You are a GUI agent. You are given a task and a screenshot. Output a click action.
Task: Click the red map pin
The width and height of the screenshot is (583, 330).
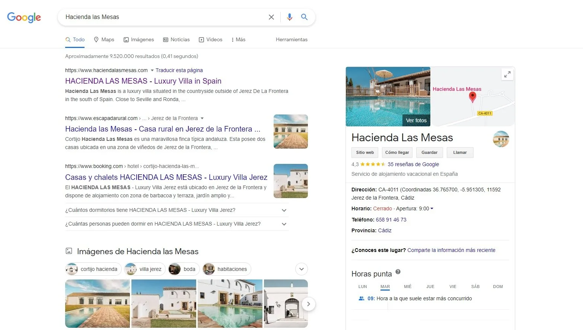point(472,97)
